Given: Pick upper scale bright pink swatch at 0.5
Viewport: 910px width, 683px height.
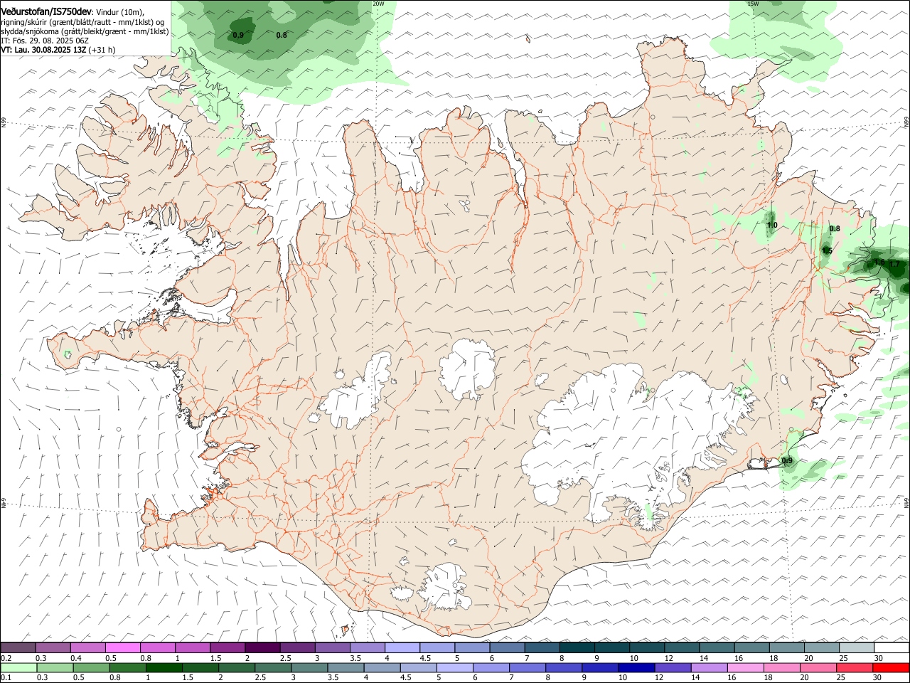Looking at the screenshot, I should click(122, 647).
